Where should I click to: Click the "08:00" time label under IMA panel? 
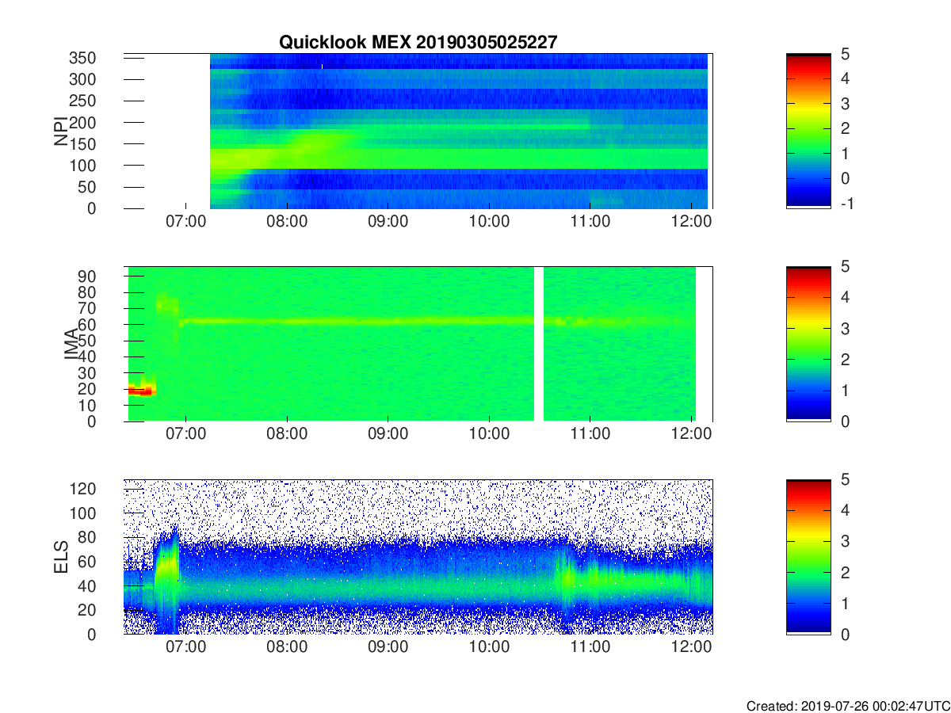coord(287,434)
